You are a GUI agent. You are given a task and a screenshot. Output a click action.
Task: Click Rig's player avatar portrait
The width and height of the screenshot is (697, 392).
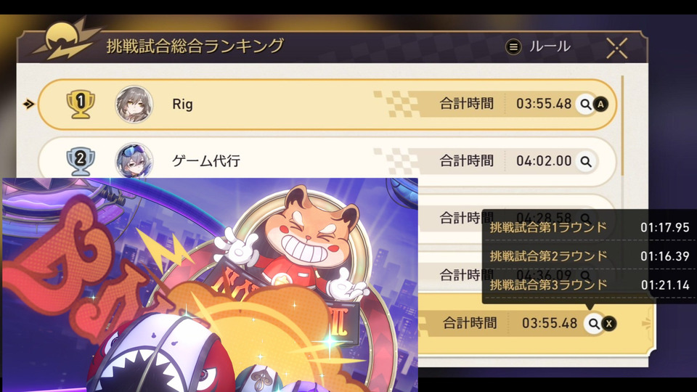coord(134,105)
